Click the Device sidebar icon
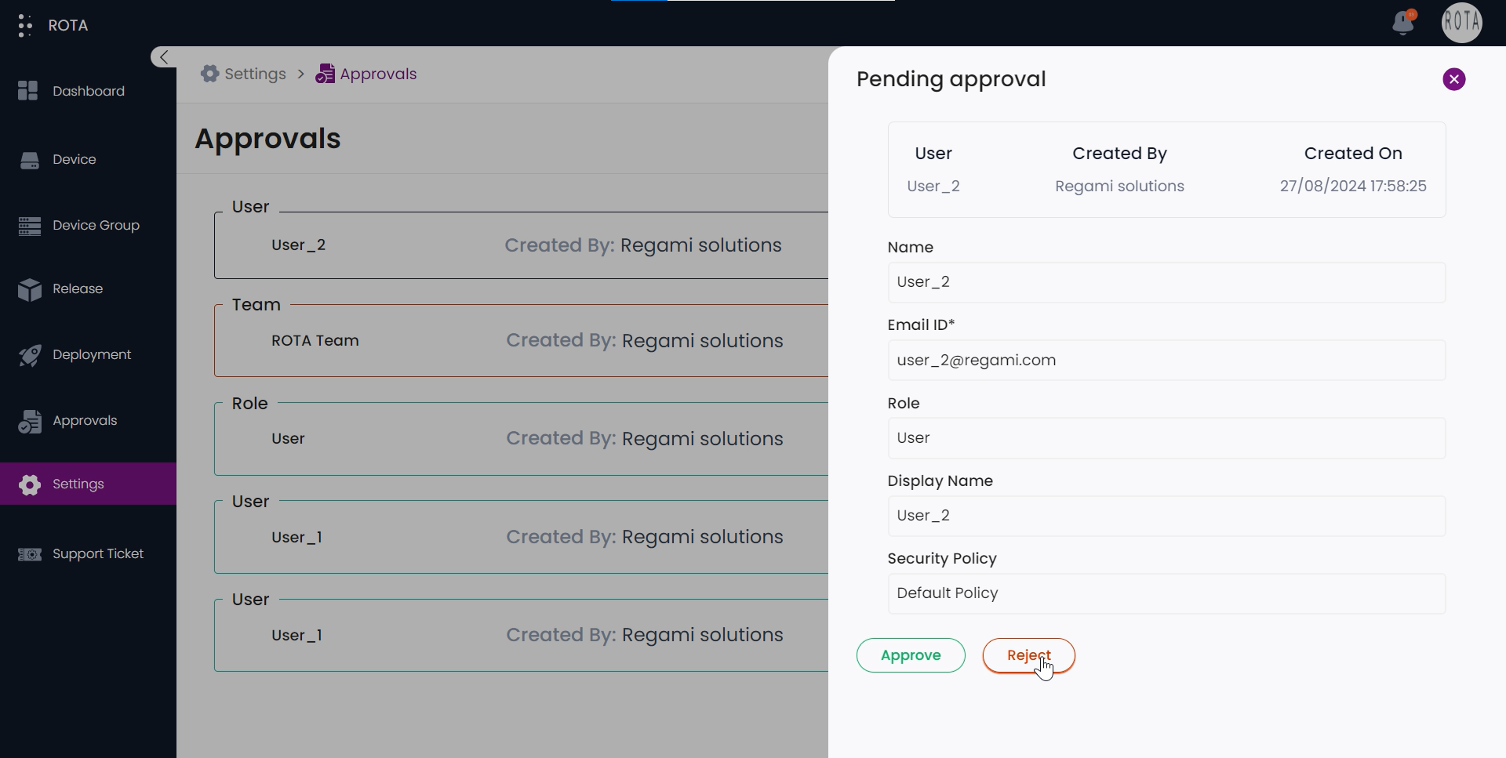Screen dimensions: 1506x758 [29, 160]
